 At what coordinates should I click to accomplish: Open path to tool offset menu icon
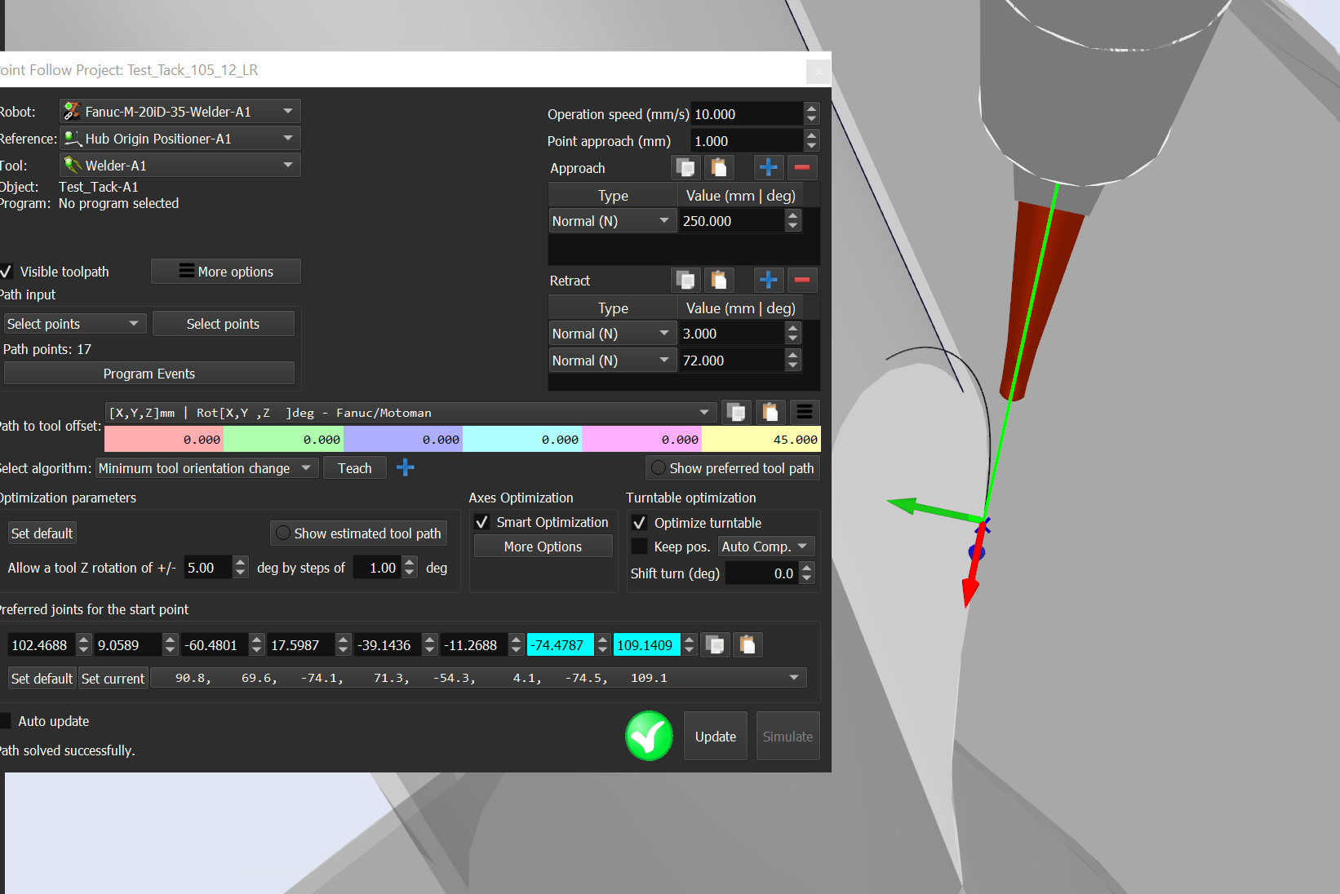pyautogui.click(x=805, y=413)
